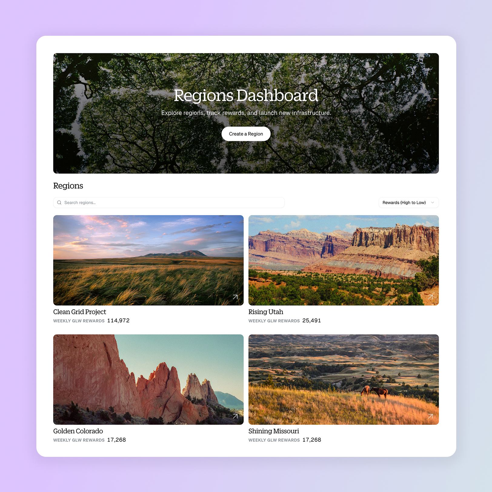Expand the sort menu using the chevron arrow
492x492 pixels.
tap(432, 203)
